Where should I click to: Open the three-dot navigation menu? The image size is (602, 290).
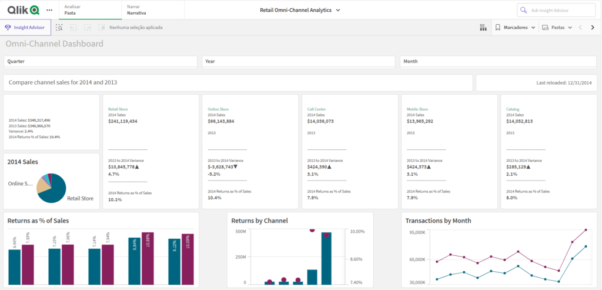pos(49,9)
